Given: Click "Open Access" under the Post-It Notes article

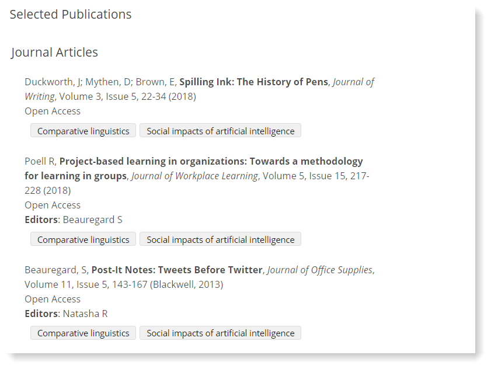Looking at the screenshot, I should click(x=53, y=299).
